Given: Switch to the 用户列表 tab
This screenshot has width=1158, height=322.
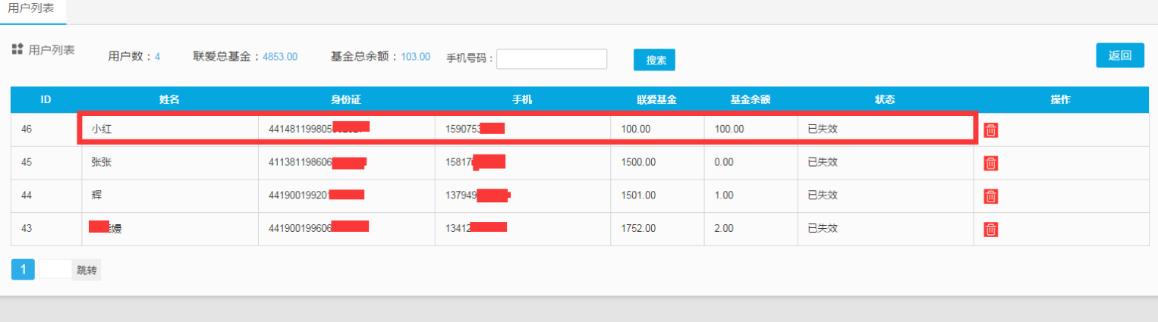Looking at the screenshot, I should coord(30,9).
